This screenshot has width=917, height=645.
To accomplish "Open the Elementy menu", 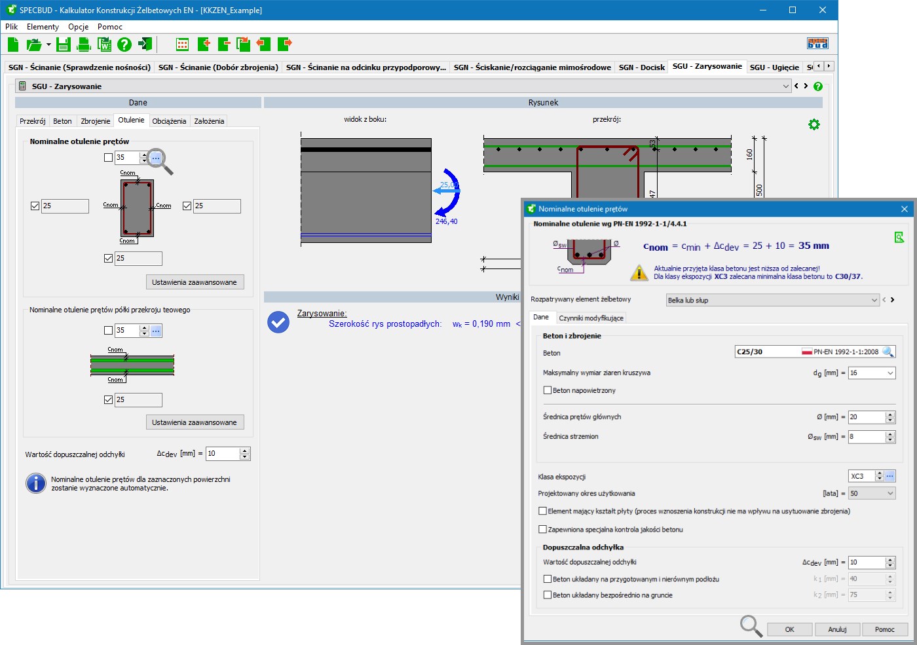I will [x=43, y=27].
